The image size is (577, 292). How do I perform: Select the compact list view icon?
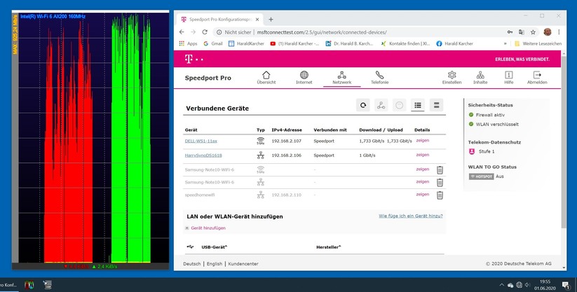[418, 105]
